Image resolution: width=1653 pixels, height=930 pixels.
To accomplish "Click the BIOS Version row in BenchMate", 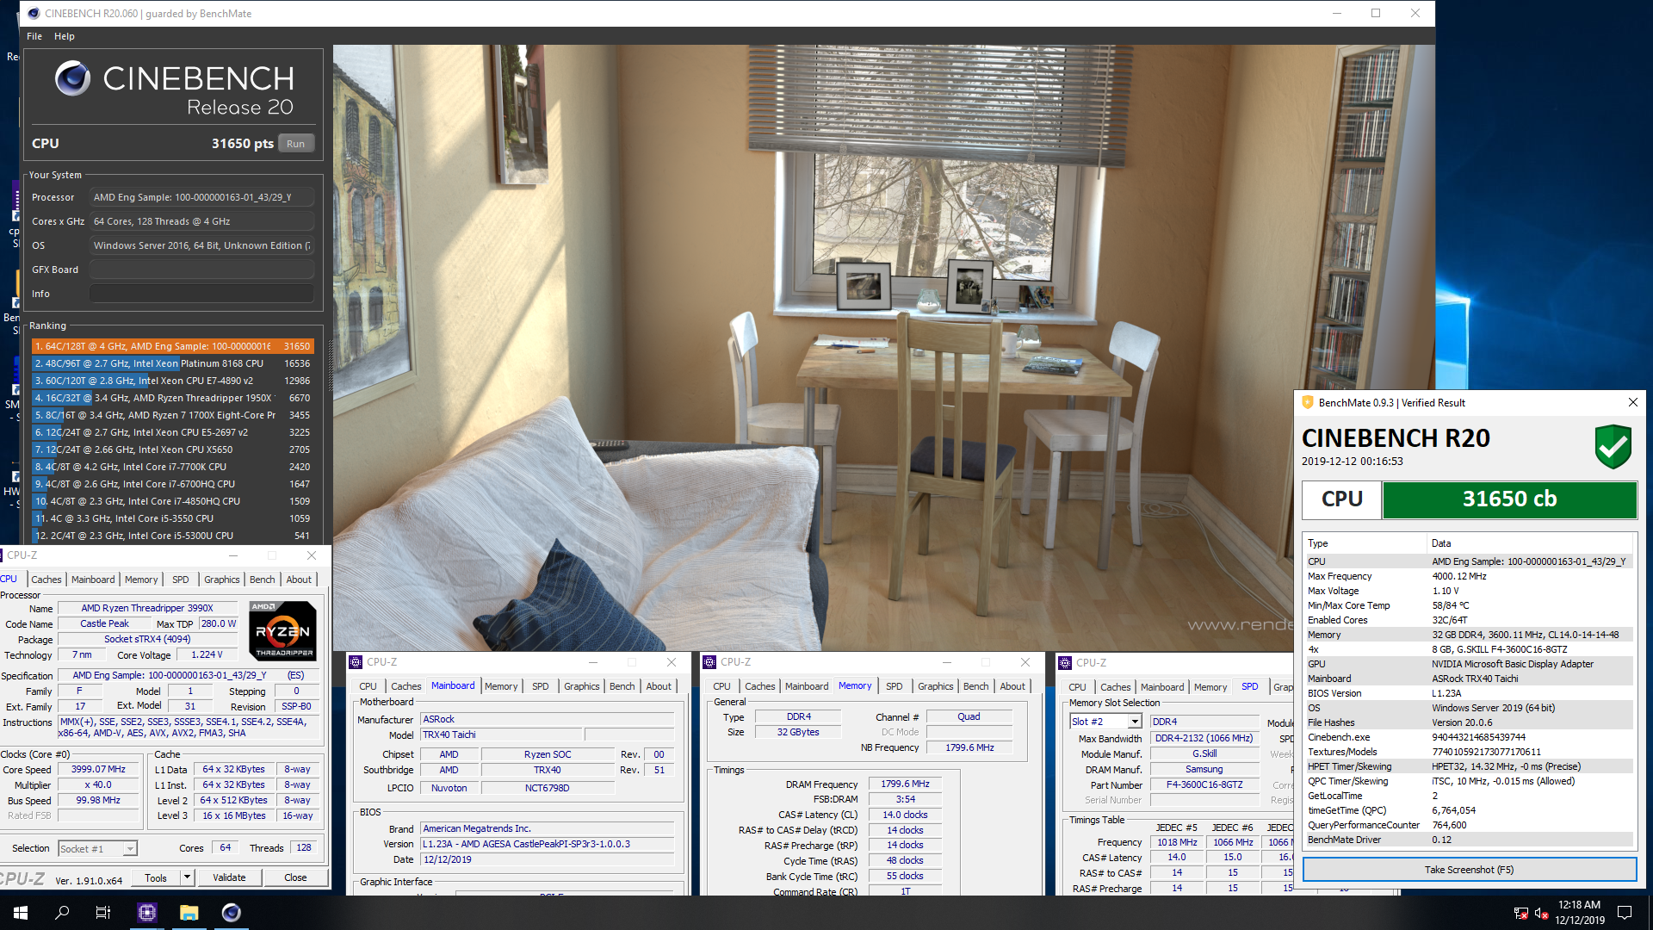I will [1469, 693].
